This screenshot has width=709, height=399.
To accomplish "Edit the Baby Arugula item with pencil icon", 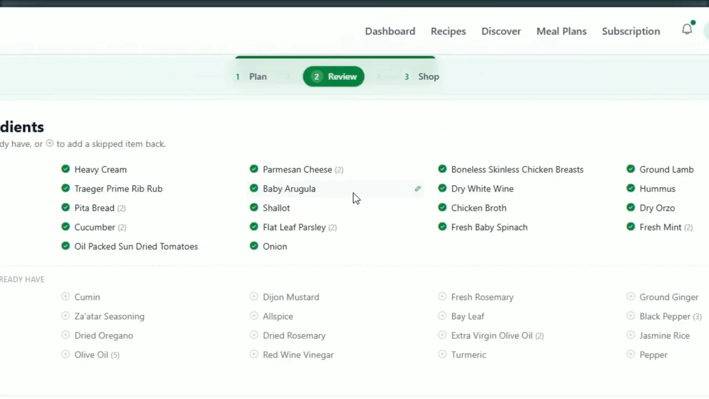I will (x=418, y=188).
